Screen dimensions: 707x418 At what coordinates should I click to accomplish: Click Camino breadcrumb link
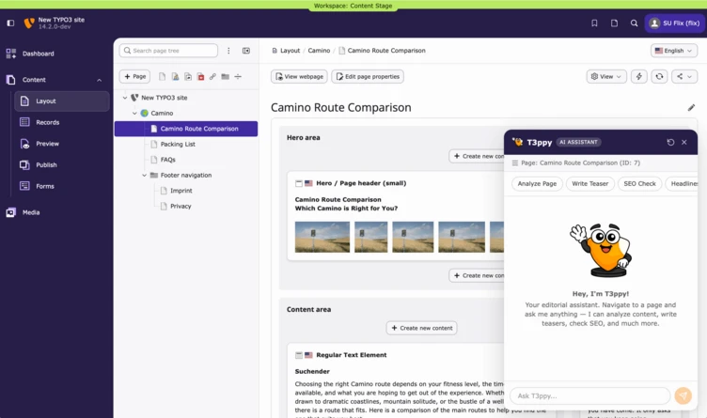(319, 51)
